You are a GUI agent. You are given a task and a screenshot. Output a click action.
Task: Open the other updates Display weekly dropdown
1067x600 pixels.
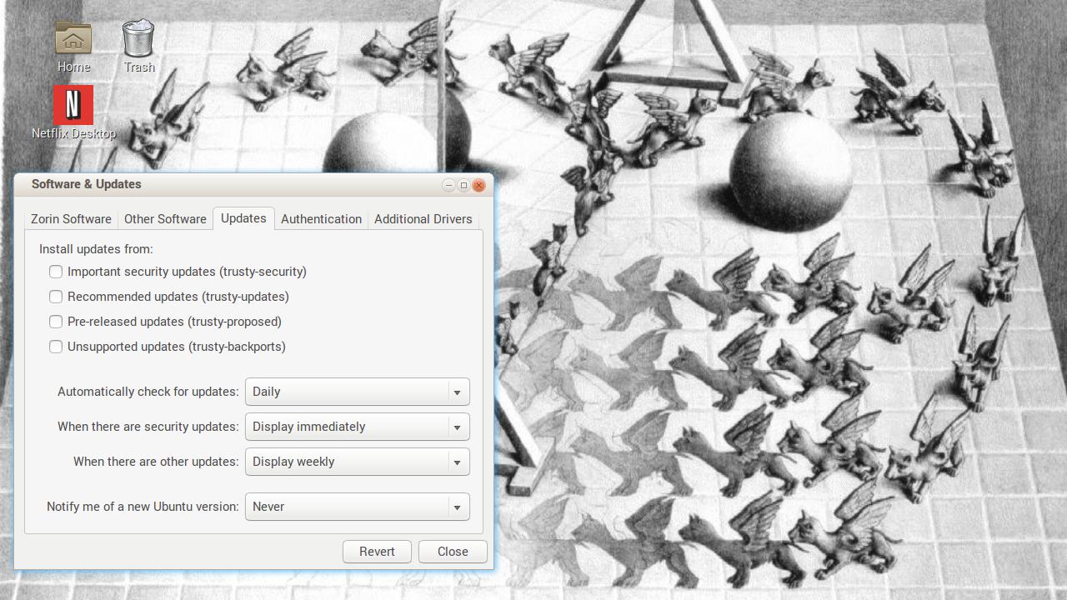click(x=357, y=462)
